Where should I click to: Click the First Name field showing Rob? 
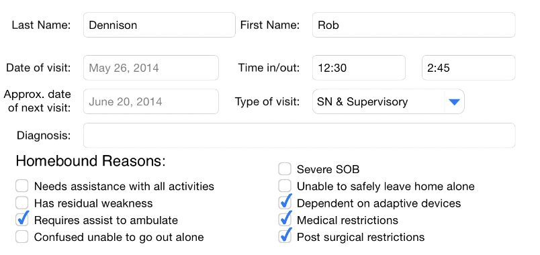pos(414,25)
